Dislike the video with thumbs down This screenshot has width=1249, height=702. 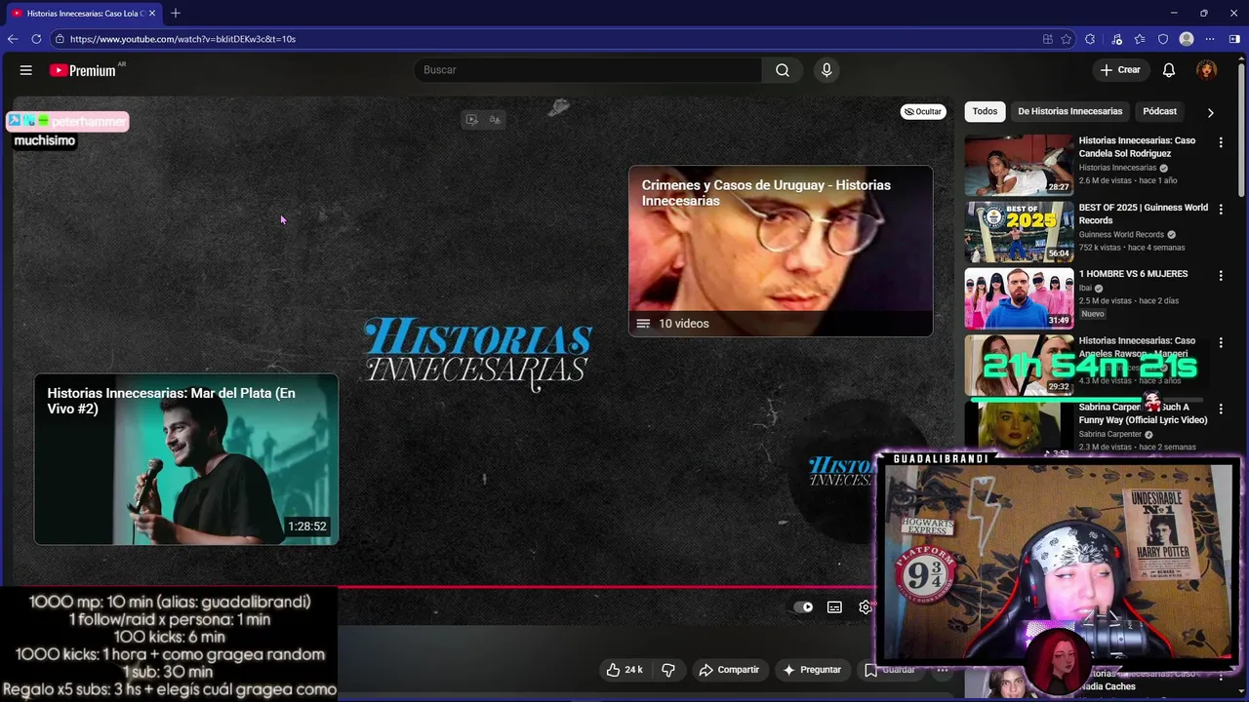click(668, 670)
